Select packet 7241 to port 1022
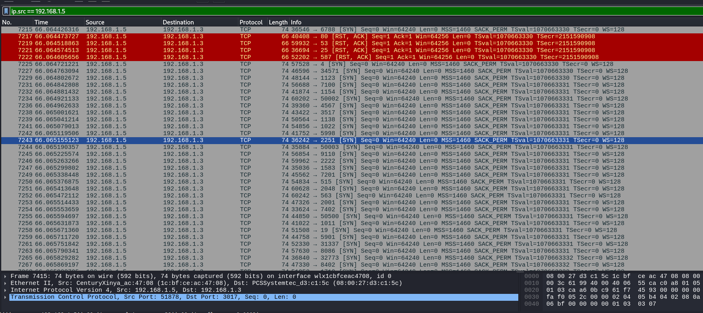 click(x=352, y=127)
